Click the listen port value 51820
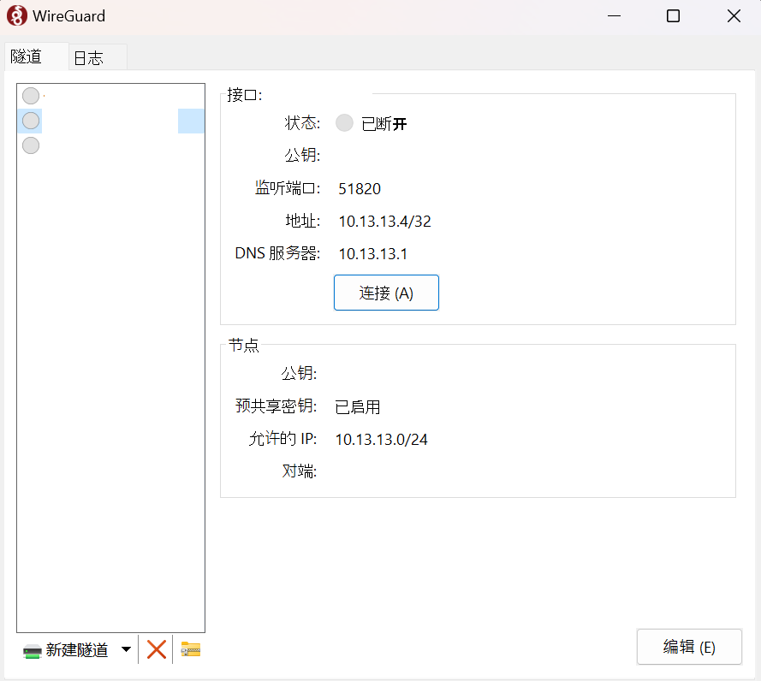Image resolution: width=761 pixels, height=681 pixels. (360, 189)
